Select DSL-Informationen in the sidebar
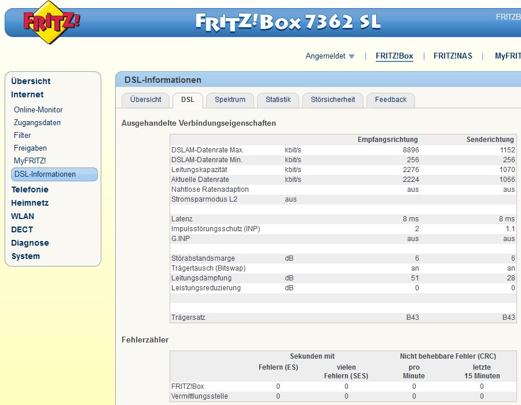The height and width of the screenshot is (405, 521). (x=54, y=174)
